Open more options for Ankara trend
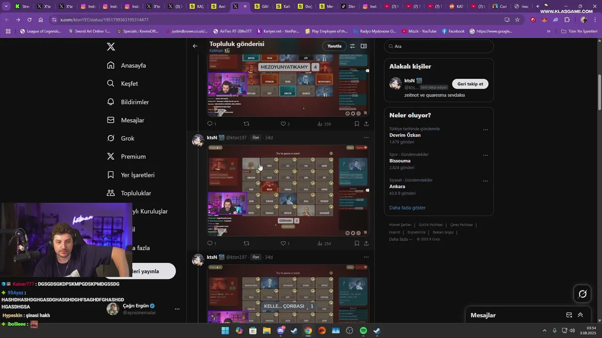Viewport: 602px width, 338px height. pyautogui.click(x=485, y=181)
